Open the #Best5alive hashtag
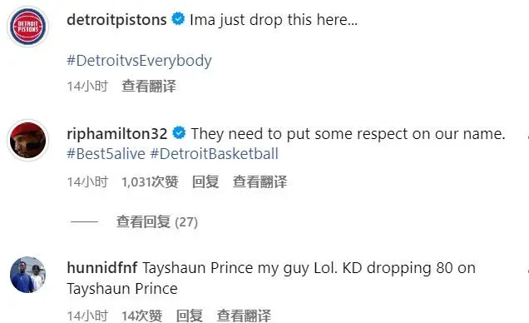The width and height of the screenshot is (529, 323). [106, 154]
